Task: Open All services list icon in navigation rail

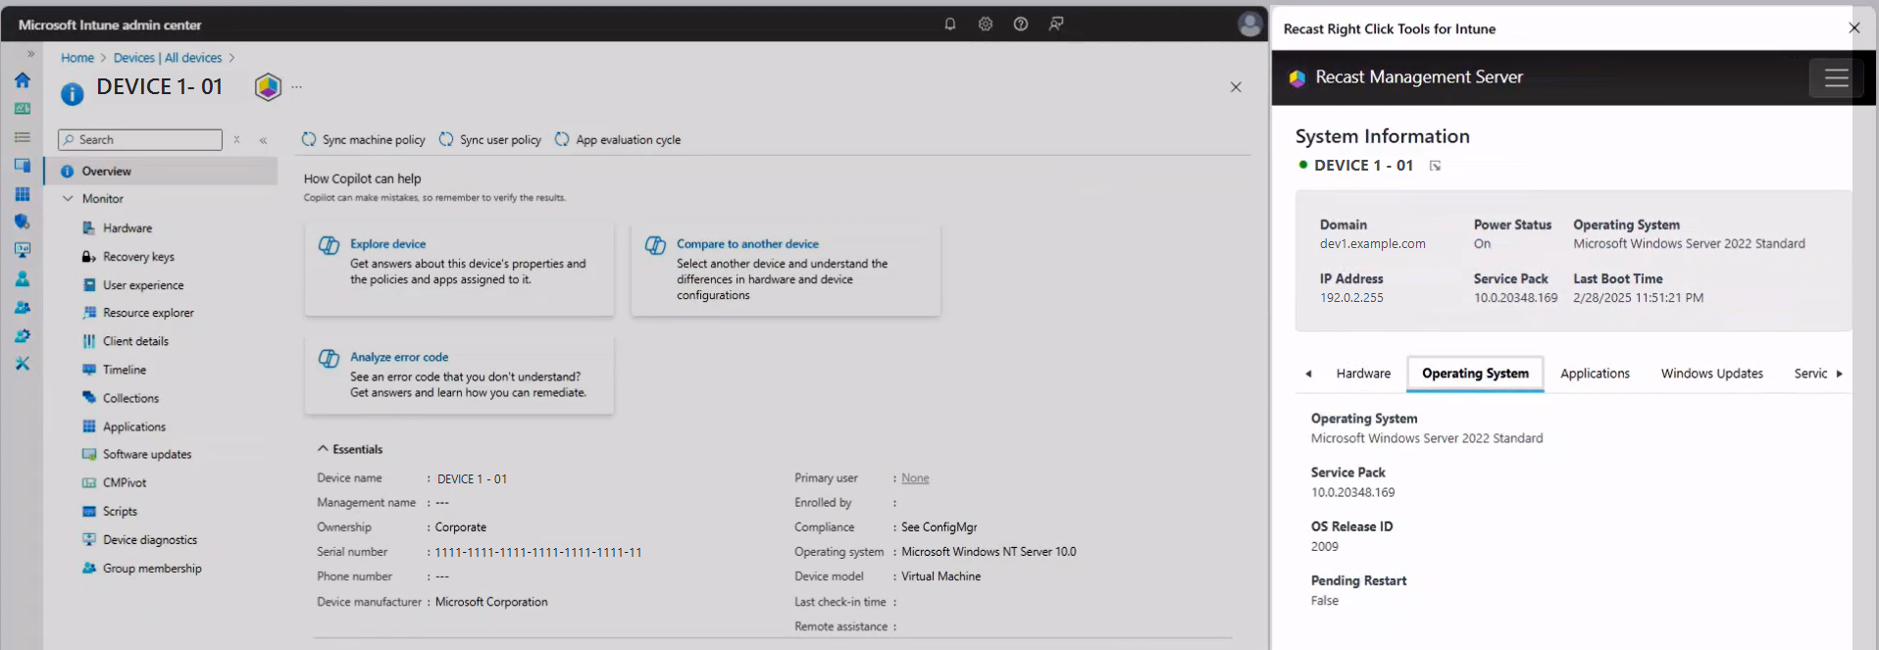Action: click(22, 137)
